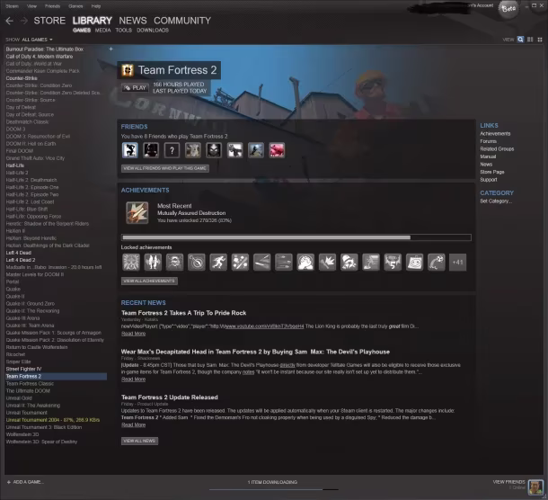The width and height of the screenshot is (548, 500).
Task: Click locked achievement with baseball bat and balls
Action: click(x=240, y=263)
